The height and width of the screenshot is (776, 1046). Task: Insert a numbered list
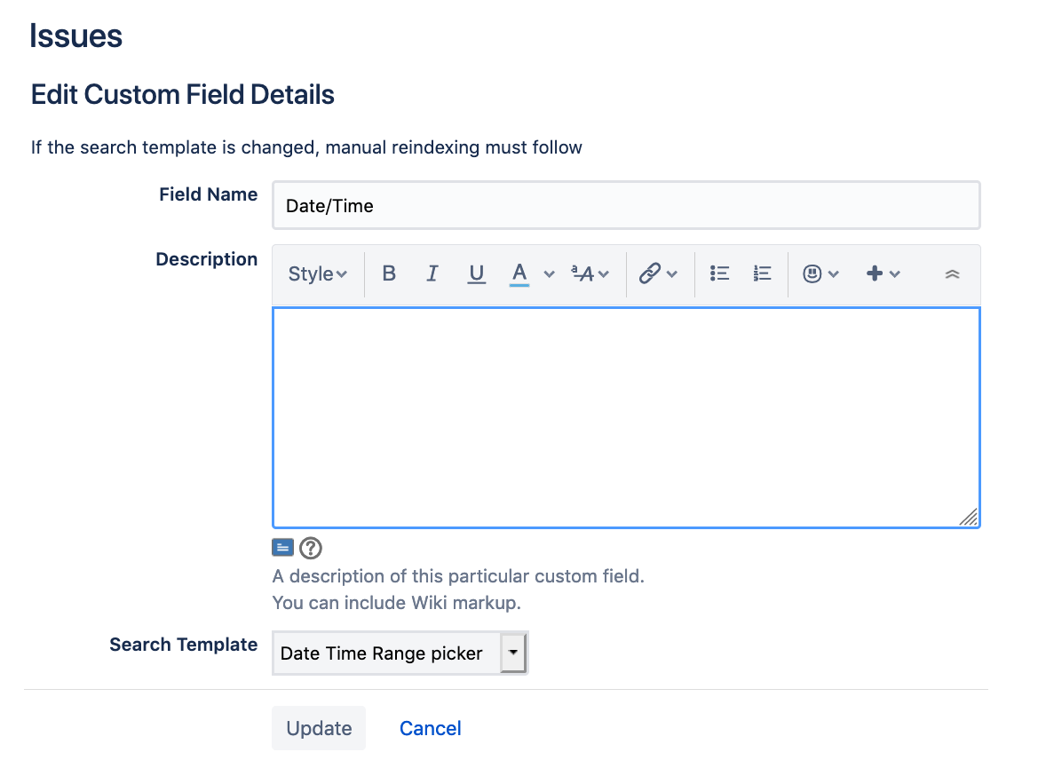click(x=762, y=273)
